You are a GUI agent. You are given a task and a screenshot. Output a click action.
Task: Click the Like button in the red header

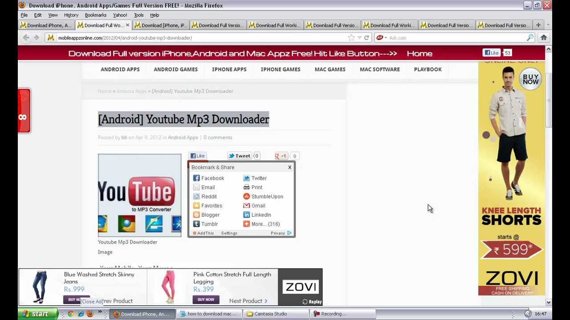coord(492,53)
